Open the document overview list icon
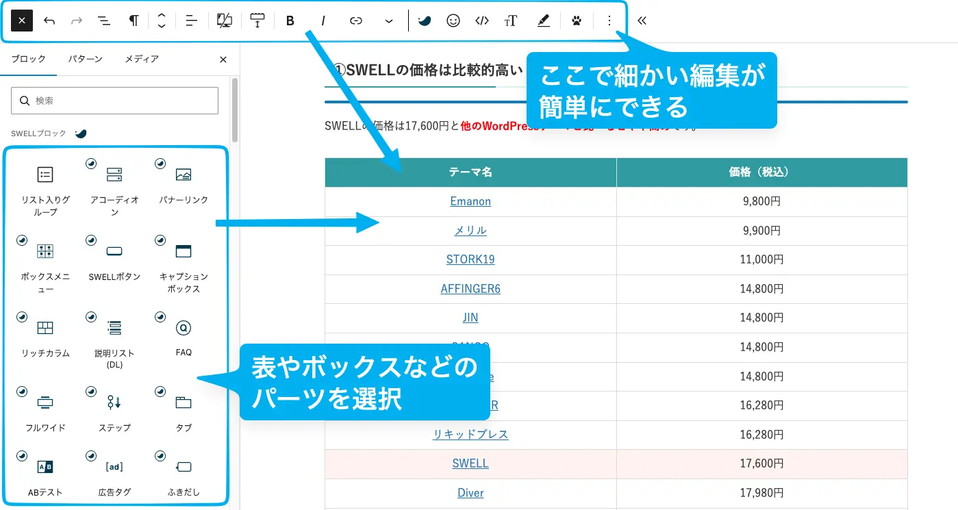The width and height of the screenshot is (958, 510). tap(104, 21)
